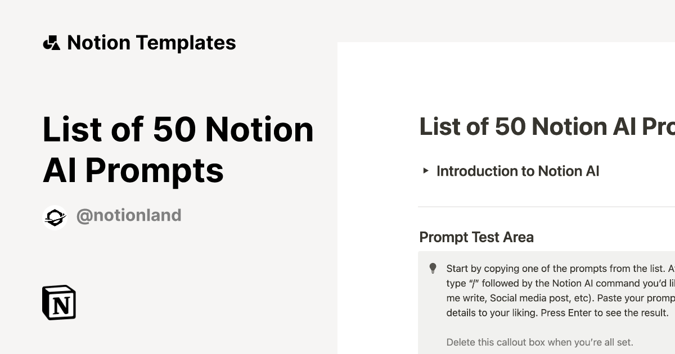Click the black Notion cube logo
Screen dimensions: 675x354
(59, 303)
